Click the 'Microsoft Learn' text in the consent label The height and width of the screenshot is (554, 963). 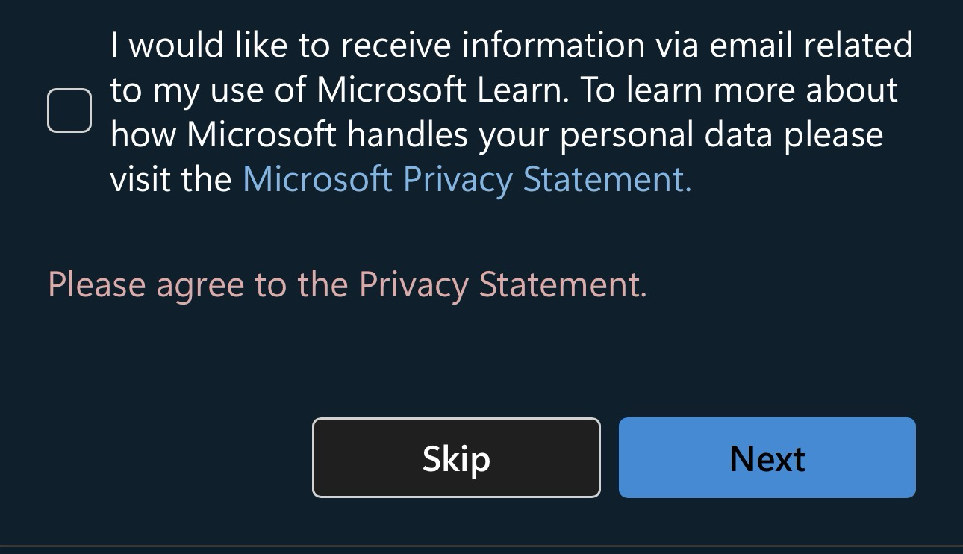[x=438, y=91]
